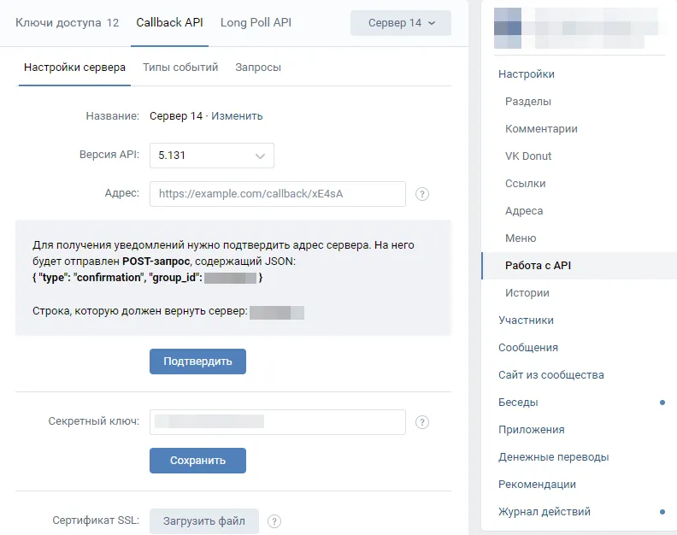The width and height of the screenshot is (677, 535).
Task: Open help icon next to Адрес field
Action: (421, 194)
